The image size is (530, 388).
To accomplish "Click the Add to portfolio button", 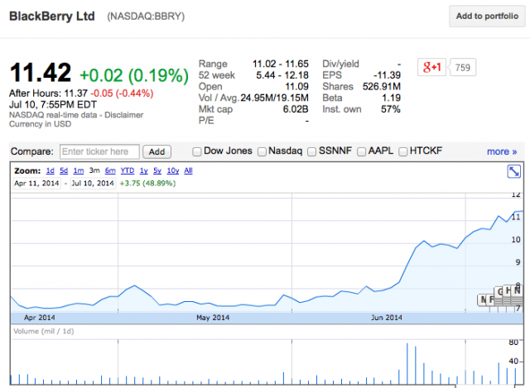I will tap(487, 16).
